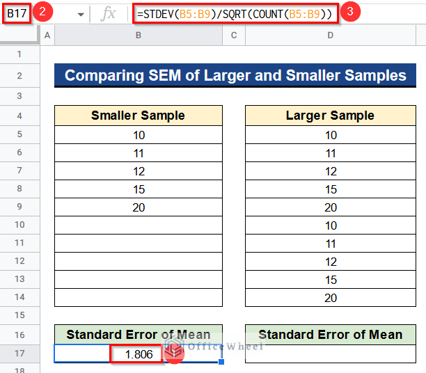This screenshot has height=373, width=426.
Task: Select Larger Sample cell D10 with 10
Action: pos(331,225)
